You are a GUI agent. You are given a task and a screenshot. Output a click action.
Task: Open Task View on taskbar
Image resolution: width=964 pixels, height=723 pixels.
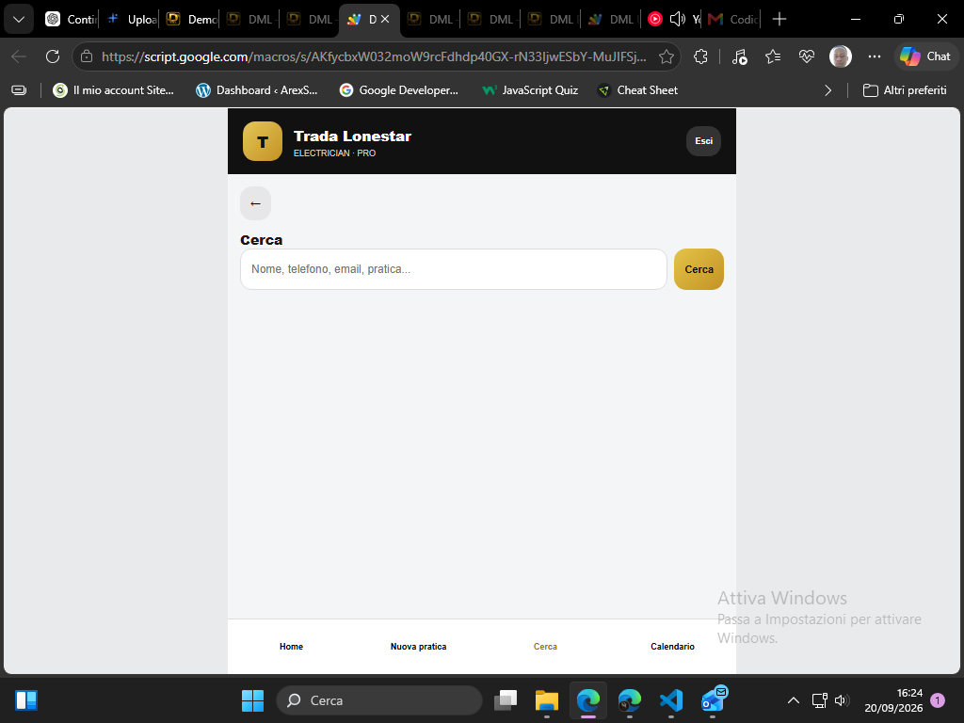click(x=506, y=700)
